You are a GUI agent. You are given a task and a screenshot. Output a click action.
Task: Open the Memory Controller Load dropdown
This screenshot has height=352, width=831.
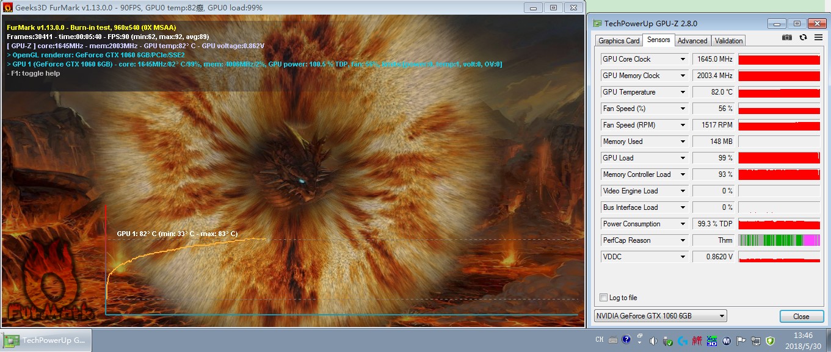click(x=683, y=174)
